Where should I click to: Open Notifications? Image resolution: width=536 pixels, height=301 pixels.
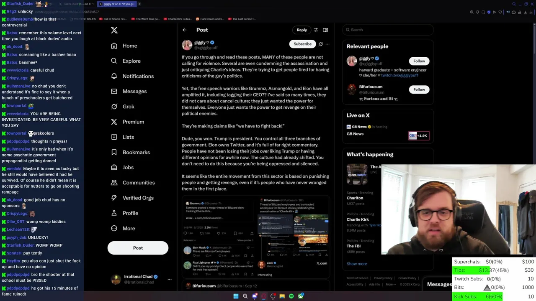132,76
